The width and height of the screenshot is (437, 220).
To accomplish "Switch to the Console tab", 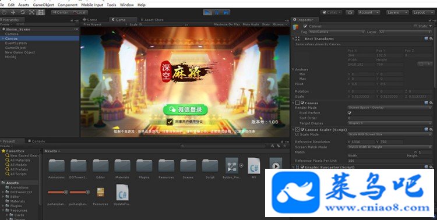I will (x=37, y=141).
